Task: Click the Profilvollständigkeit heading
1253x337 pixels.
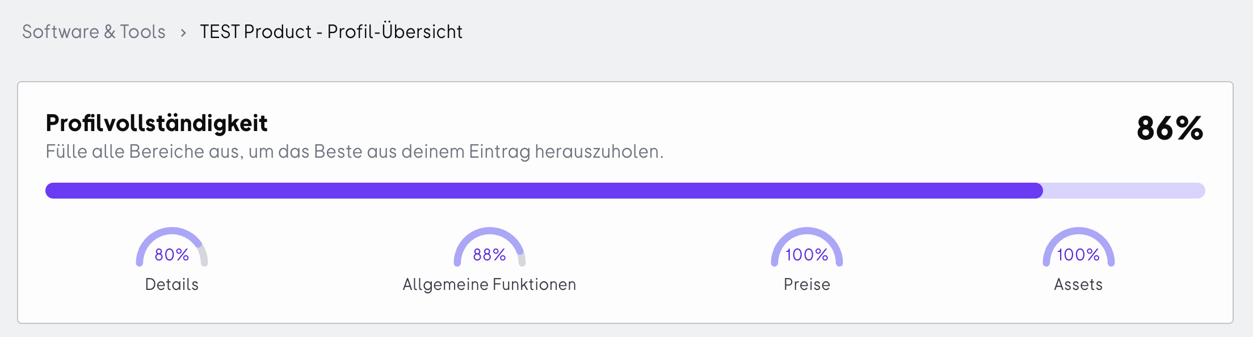Action: click(157, 124)
